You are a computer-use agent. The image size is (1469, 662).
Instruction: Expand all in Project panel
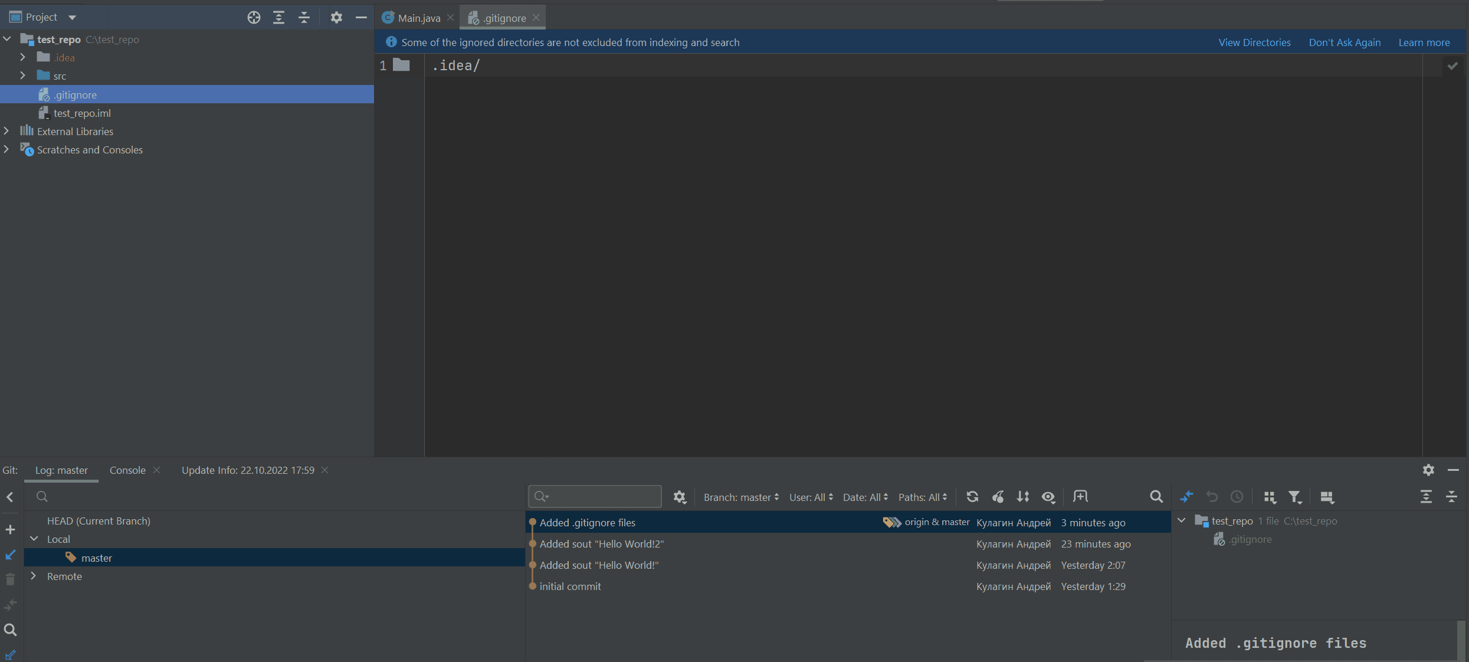[278, 18]
